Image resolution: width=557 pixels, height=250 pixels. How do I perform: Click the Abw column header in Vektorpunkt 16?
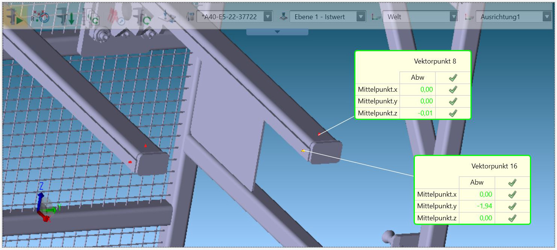[x=477, y=182]
